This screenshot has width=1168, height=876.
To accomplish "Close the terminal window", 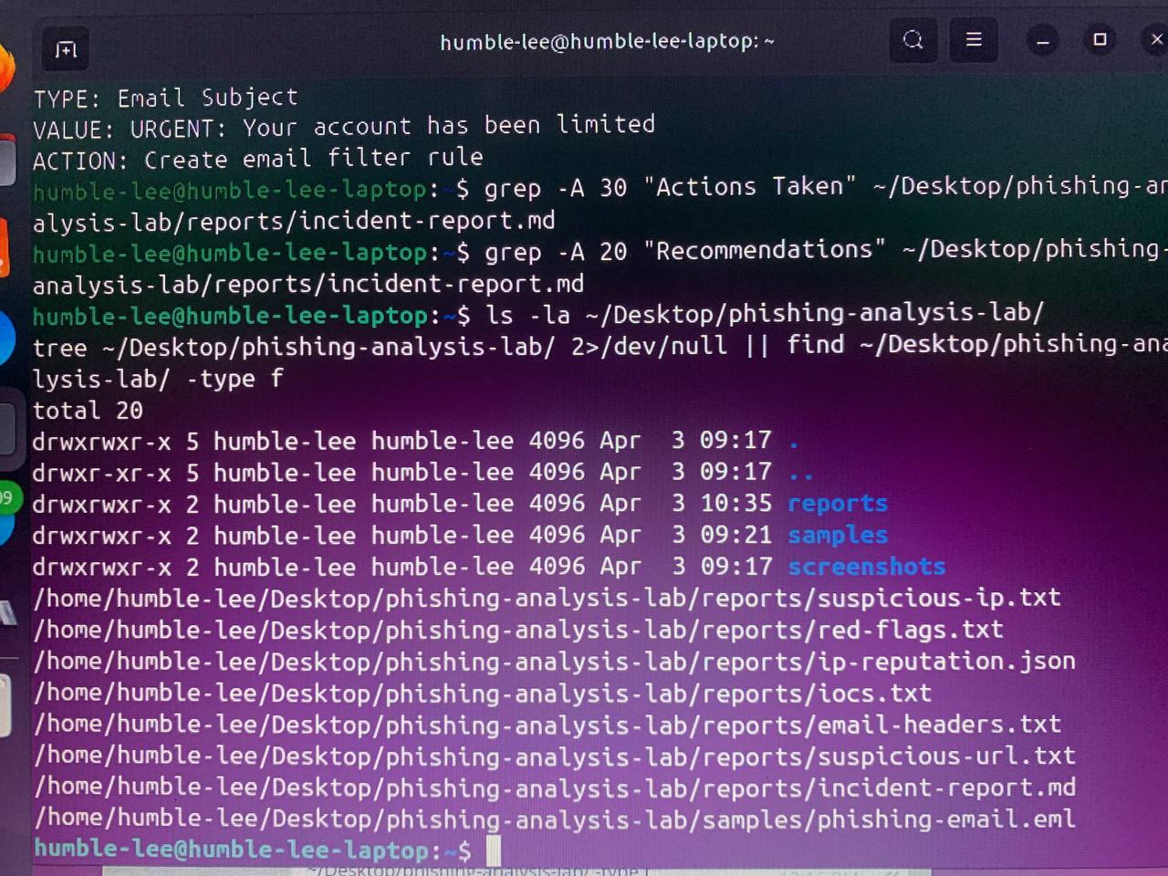I will [x=1155, y=39].
